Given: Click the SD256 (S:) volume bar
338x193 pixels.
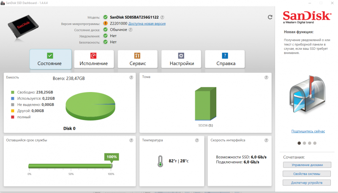Looking at the screenshot, I should point(205,104).
